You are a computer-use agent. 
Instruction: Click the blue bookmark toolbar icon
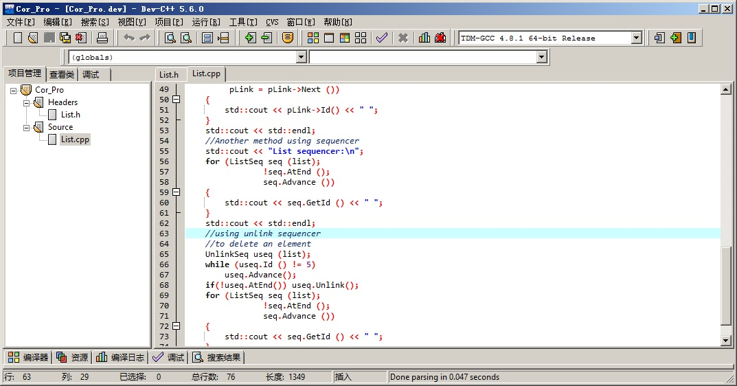(x=692, y=38)
